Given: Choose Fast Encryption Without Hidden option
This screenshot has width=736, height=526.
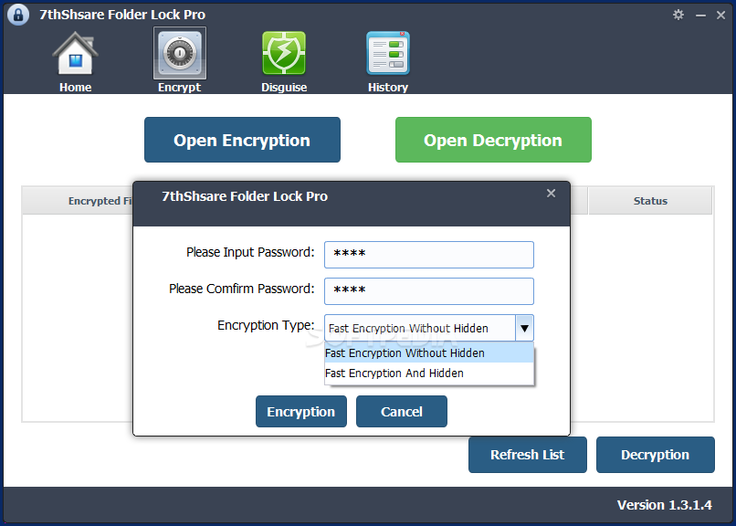Looking at the screenshot, I should [429, 352].
